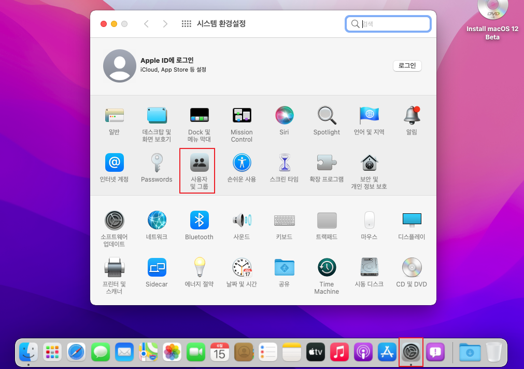Open FaceTime from the Dock

point(196,352)
